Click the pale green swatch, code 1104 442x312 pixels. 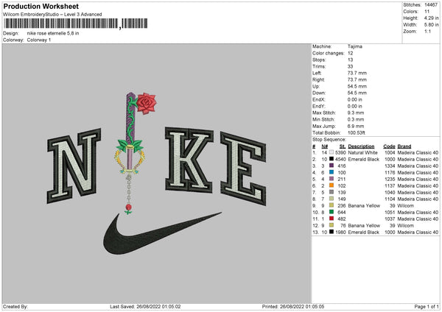pos(331,199)
